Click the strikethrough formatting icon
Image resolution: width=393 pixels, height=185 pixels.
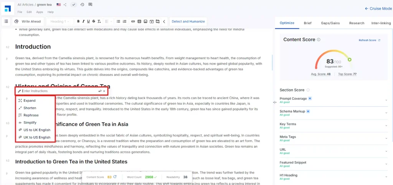point(94,21)
